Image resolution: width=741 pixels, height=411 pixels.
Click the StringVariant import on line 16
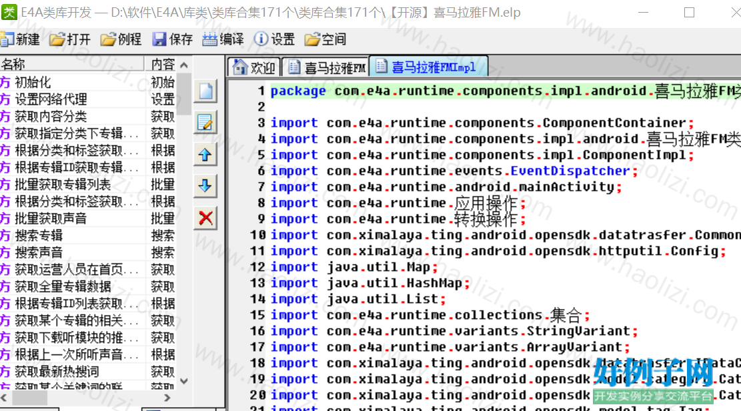tap(454, 331)
